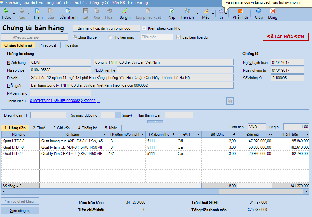Go to previous voucher with Trước
The width and height of the screenshot is (312, 217).
click(x=6, y=13)
